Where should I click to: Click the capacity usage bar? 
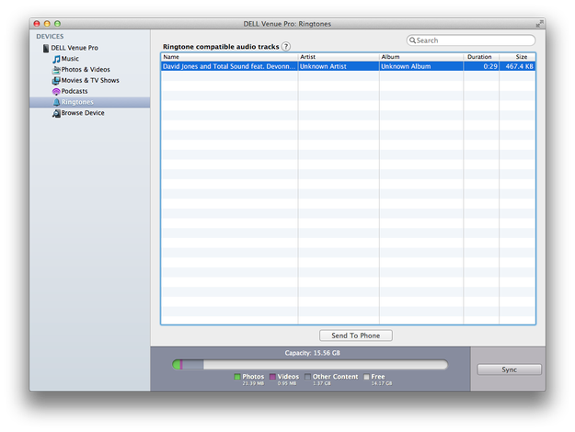point(310,365)
